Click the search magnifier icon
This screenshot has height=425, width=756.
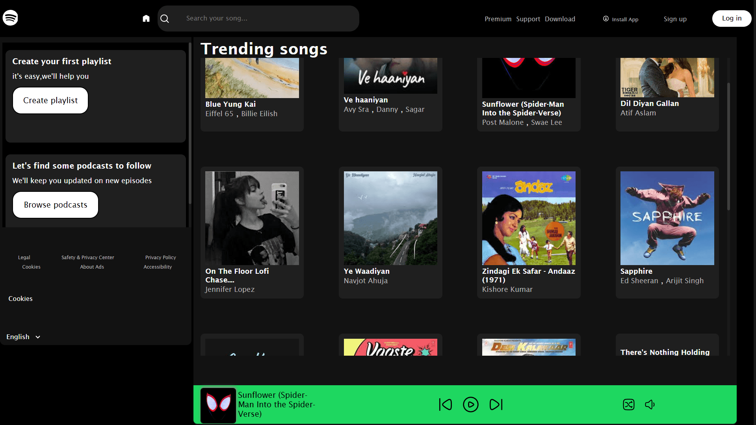click(x=165, y=18)
